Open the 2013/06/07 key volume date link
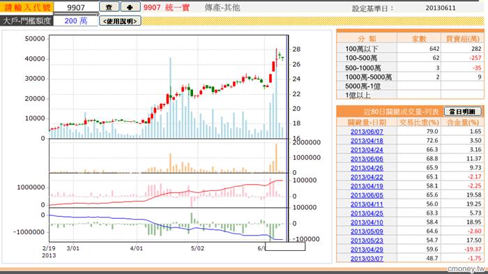This screenshot has width=488, height=274. pyautogui.click(x=367, y=132)
